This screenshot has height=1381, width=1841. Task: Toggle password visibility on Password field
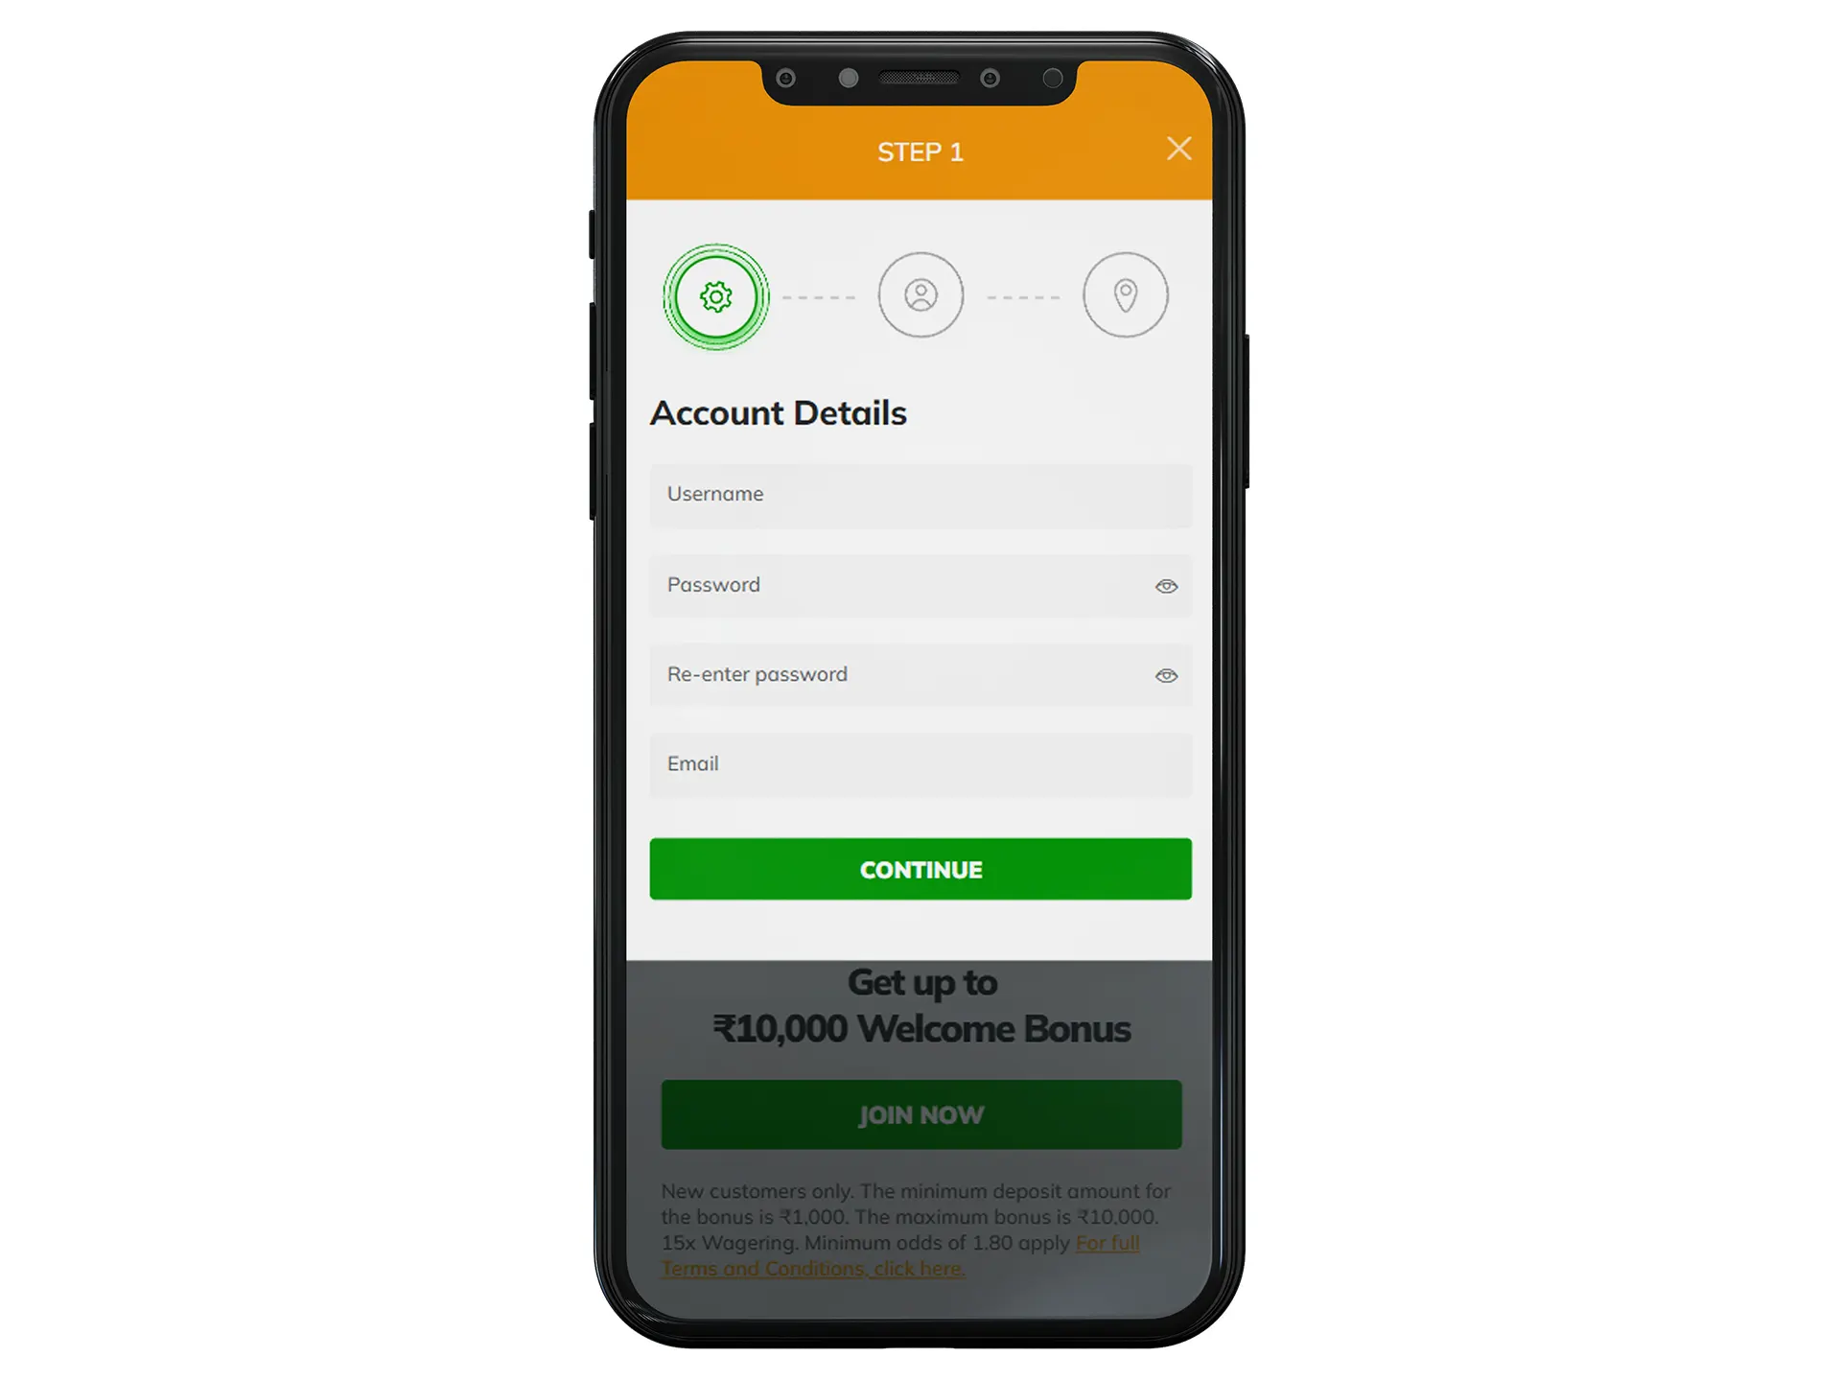[x=1167, y=583]
